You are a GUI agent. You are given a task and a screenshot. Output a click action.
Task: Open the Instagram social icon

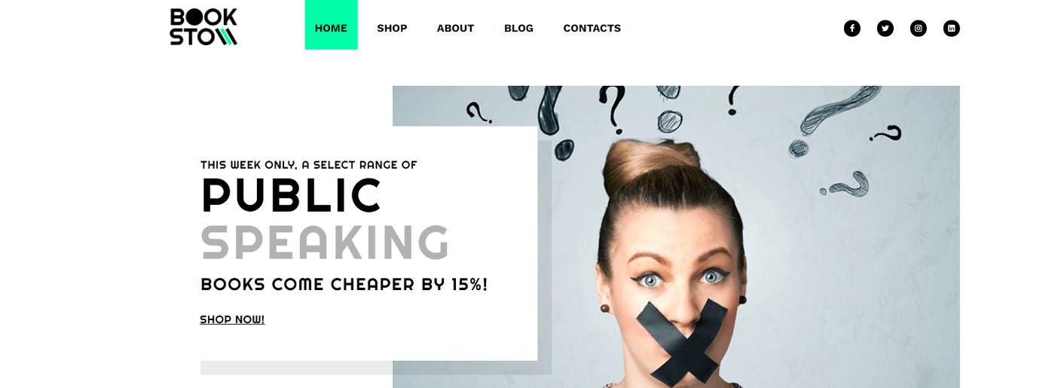(918, 29)
